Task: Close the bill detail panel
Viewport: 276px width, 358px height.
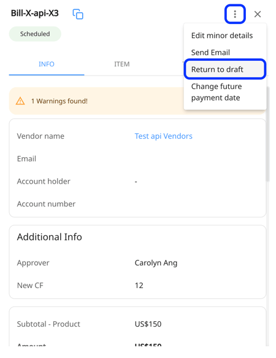Action: tap(258, 14)
